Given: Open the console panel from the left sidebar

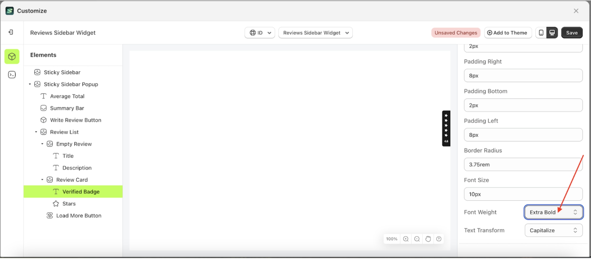Looking at the screenshot, I should (12, 75).
